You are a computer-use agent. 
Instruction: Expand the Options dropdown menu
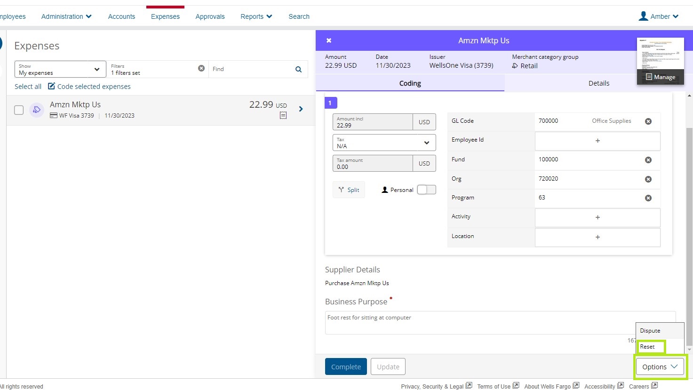pos(660,366)
